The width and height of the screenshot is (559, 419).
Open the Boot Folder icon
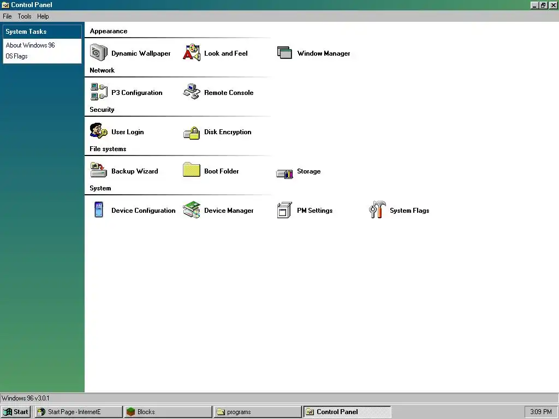tap(192, 170)
